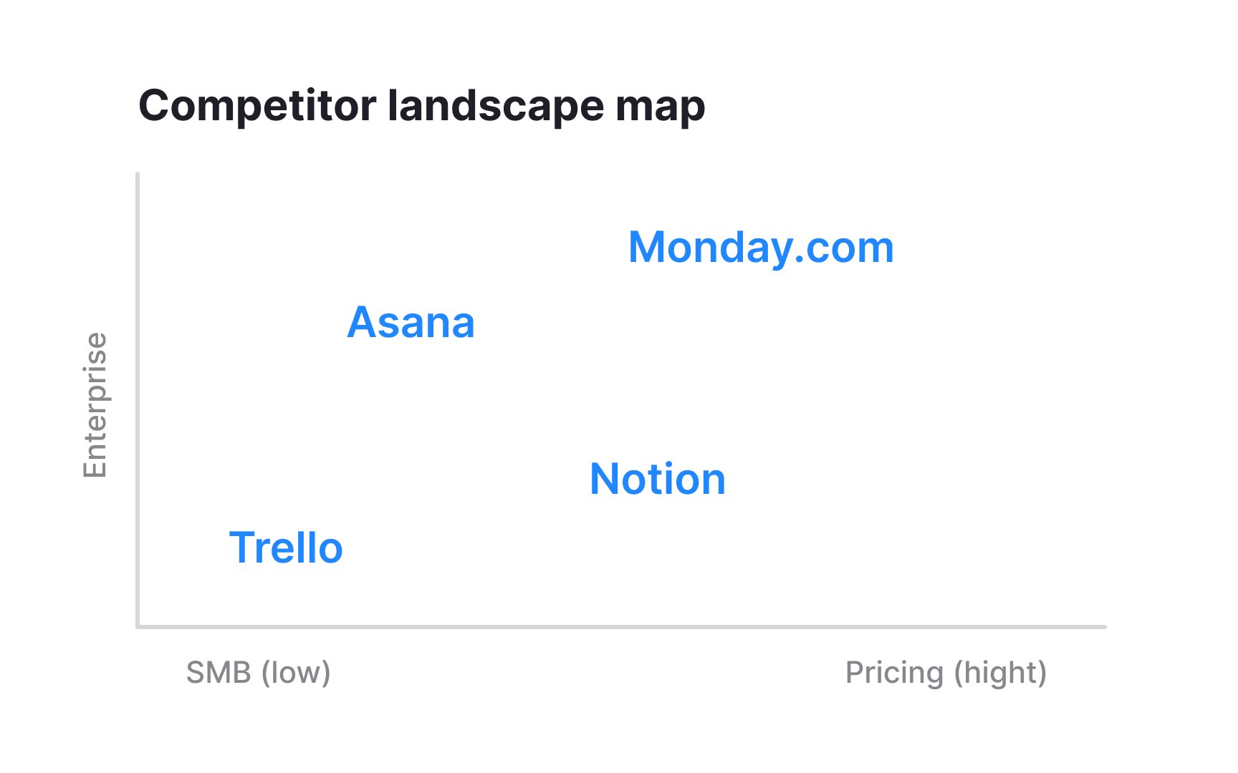
Task: Click the top end of vertical axis
Action: [x=138, y=175]
